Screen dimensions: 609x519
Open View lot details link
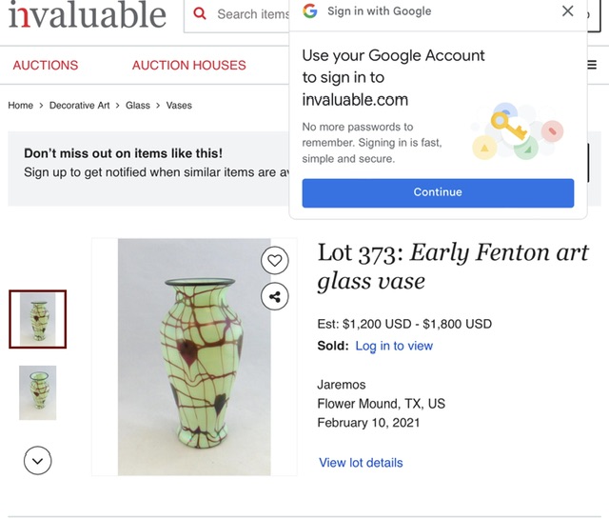pyautogui.click(x=361, y=463)
